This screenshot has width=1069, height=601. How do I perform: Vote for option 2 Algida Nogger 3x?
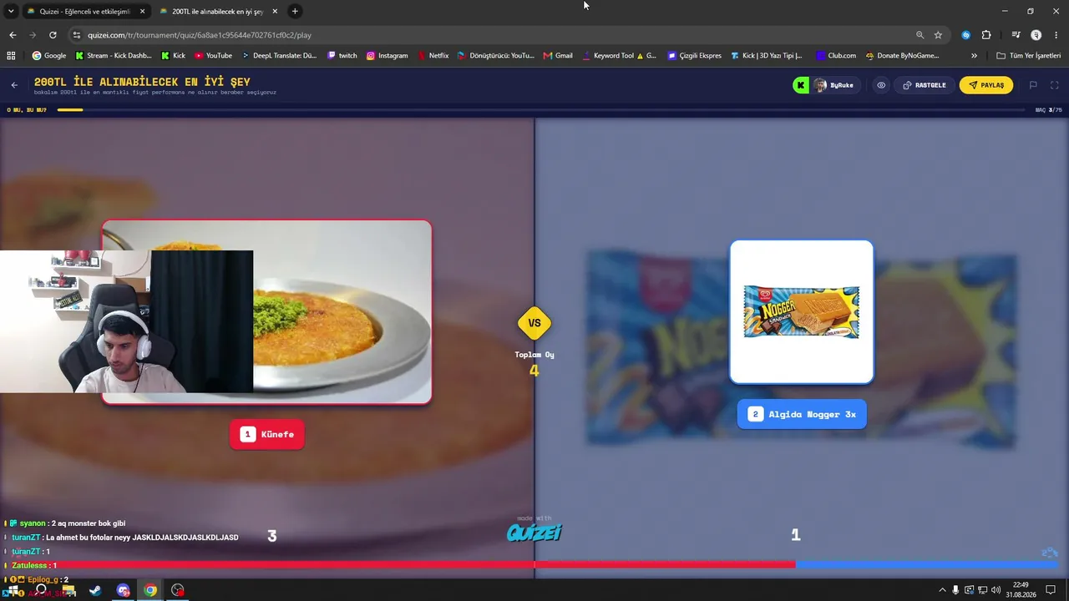click(802, 414)
